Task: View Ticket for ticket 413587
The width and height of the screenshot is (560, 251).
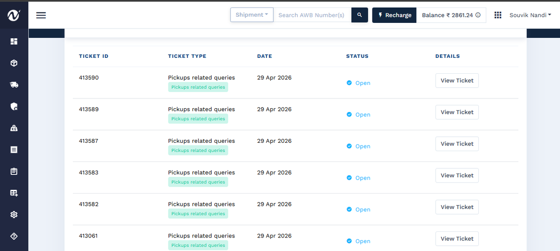Action: pos(457,144)
